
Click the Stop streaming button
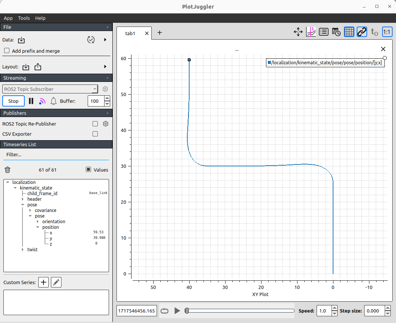[x=13, y=101]
